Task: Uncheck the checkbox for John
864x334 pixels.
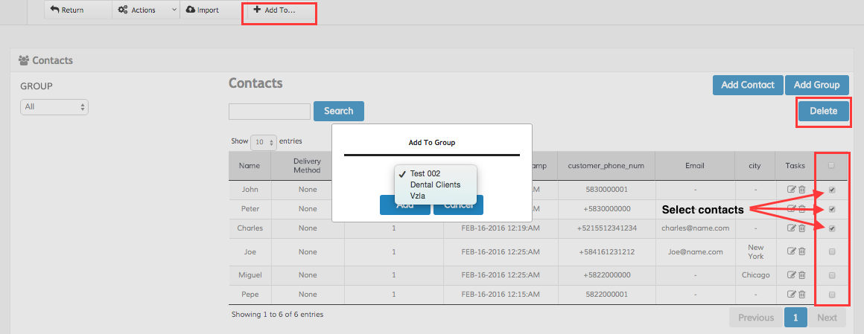Action: coord(832,190)
